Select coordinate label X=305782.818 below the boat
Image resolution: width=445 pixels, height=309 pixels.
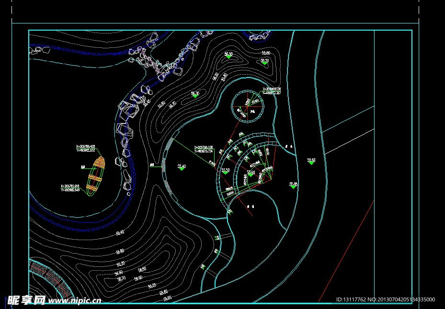tap(70, 186)
